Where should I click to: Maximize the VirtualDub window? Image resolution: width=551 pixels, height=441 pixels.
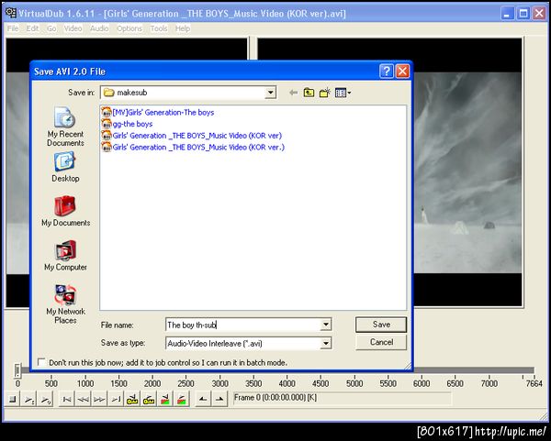point(523,14)
